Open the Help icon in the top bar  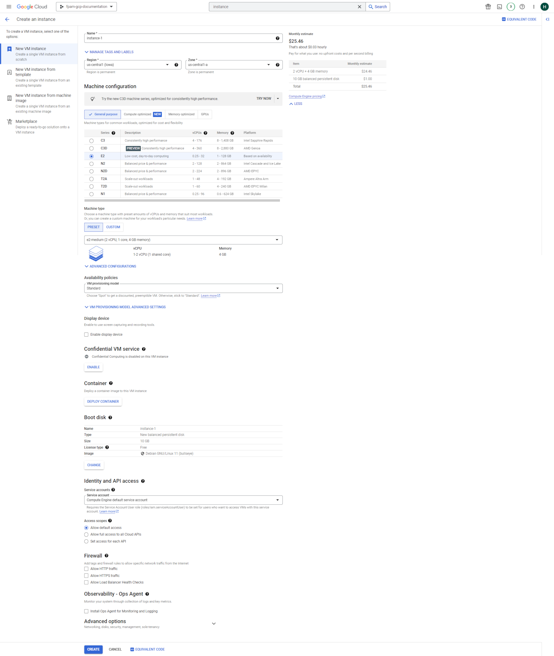[x=522, y=6]
